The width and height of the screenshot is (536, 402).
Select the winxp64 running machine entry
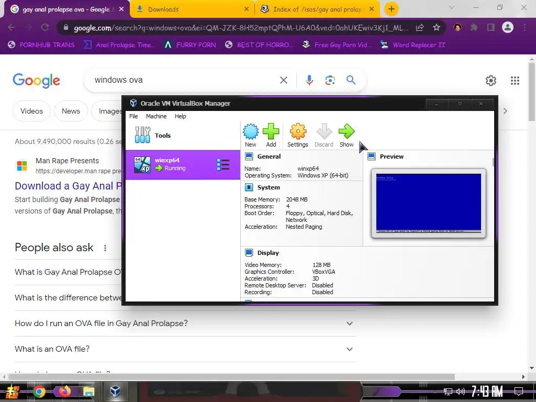183,165
